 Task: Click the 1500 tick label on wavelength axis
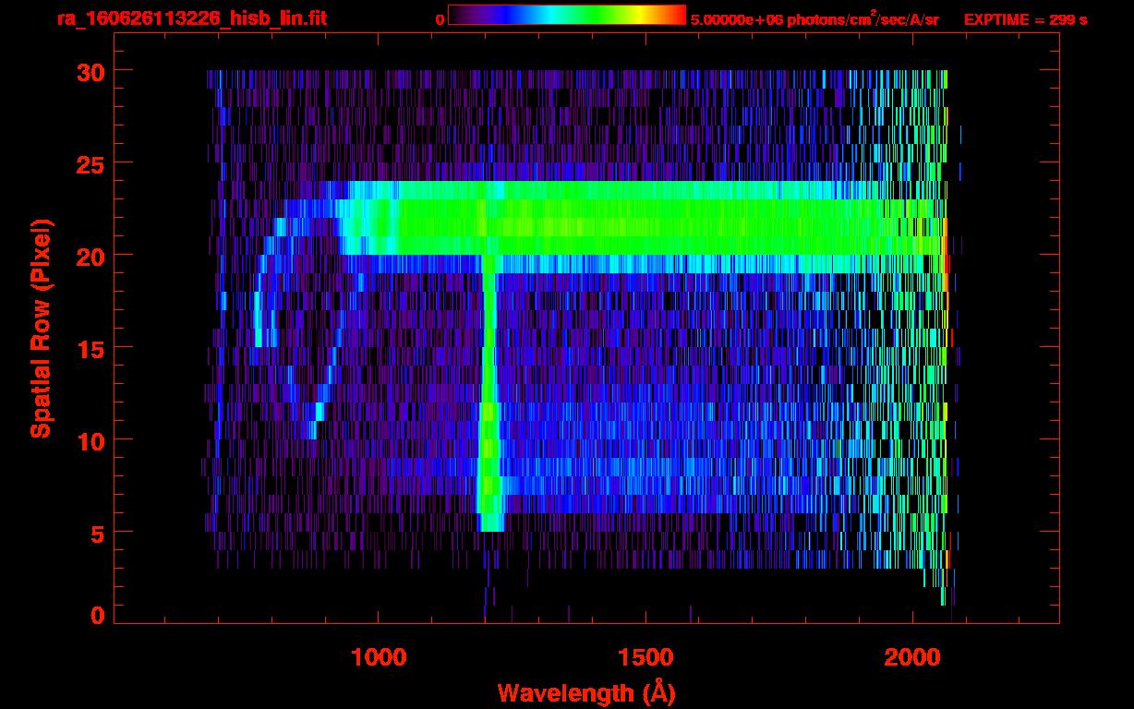pos(645,657)
